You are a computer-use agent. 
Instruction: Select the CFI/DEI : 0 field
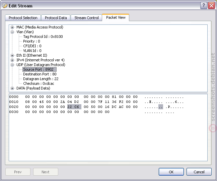(32, 46)
